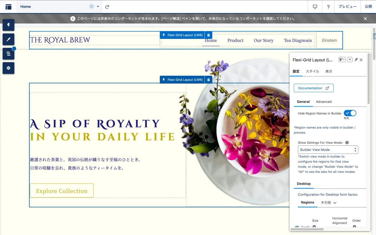This screenshot has height=235, width=376.
Task: Open desktop view mode selector
Action: coord(315,7)
